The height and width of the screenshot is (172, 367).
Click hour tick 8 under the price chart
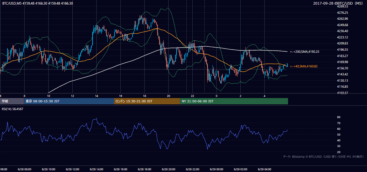tap(24, 96)
